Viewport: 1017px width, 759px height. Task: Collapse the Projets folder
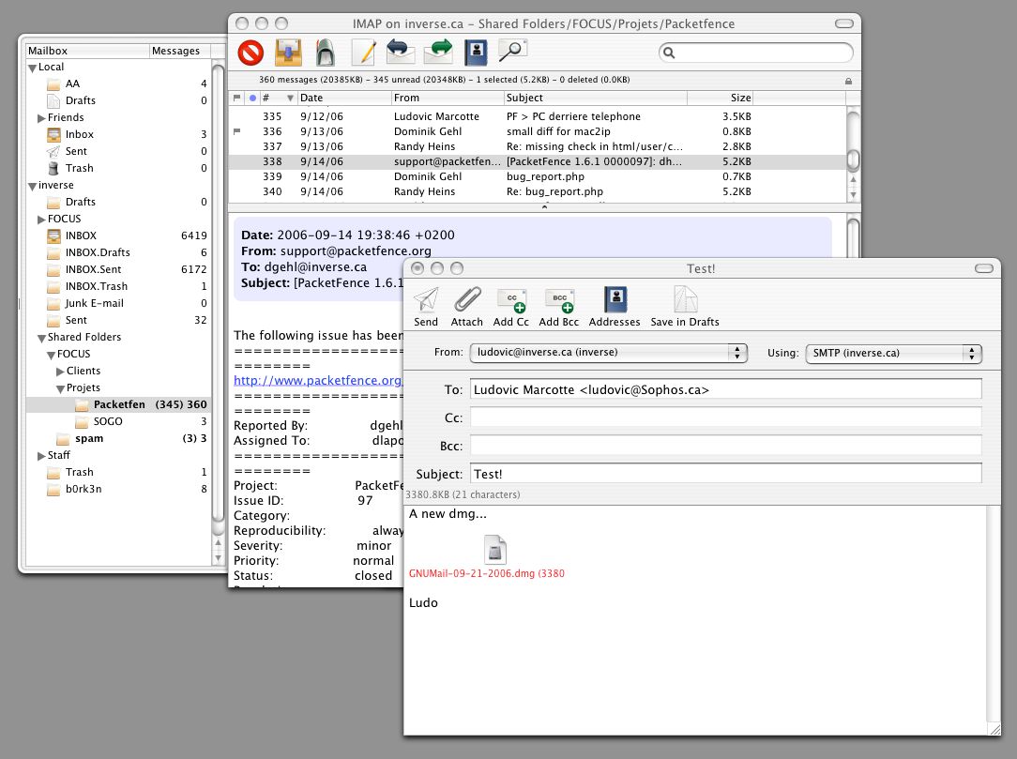[x=60, y=388]
